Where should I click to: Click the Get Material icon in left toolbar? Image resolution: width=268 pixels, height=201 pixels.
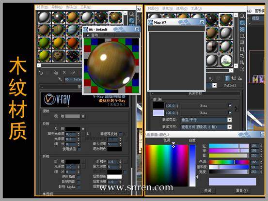pyautogui.click(x=41, y=73)
